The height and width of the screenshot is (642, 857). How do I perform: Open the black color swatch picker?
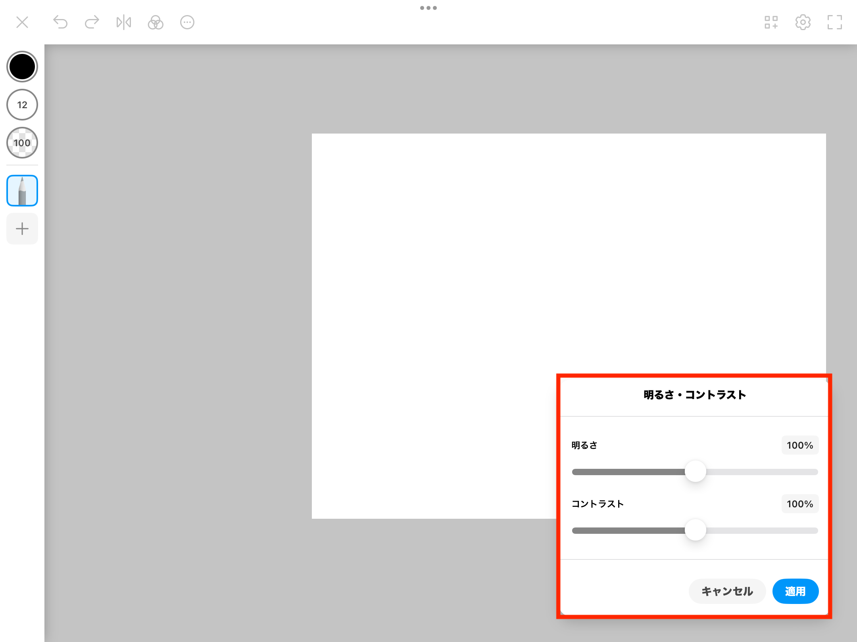click(x=22, y=67)
